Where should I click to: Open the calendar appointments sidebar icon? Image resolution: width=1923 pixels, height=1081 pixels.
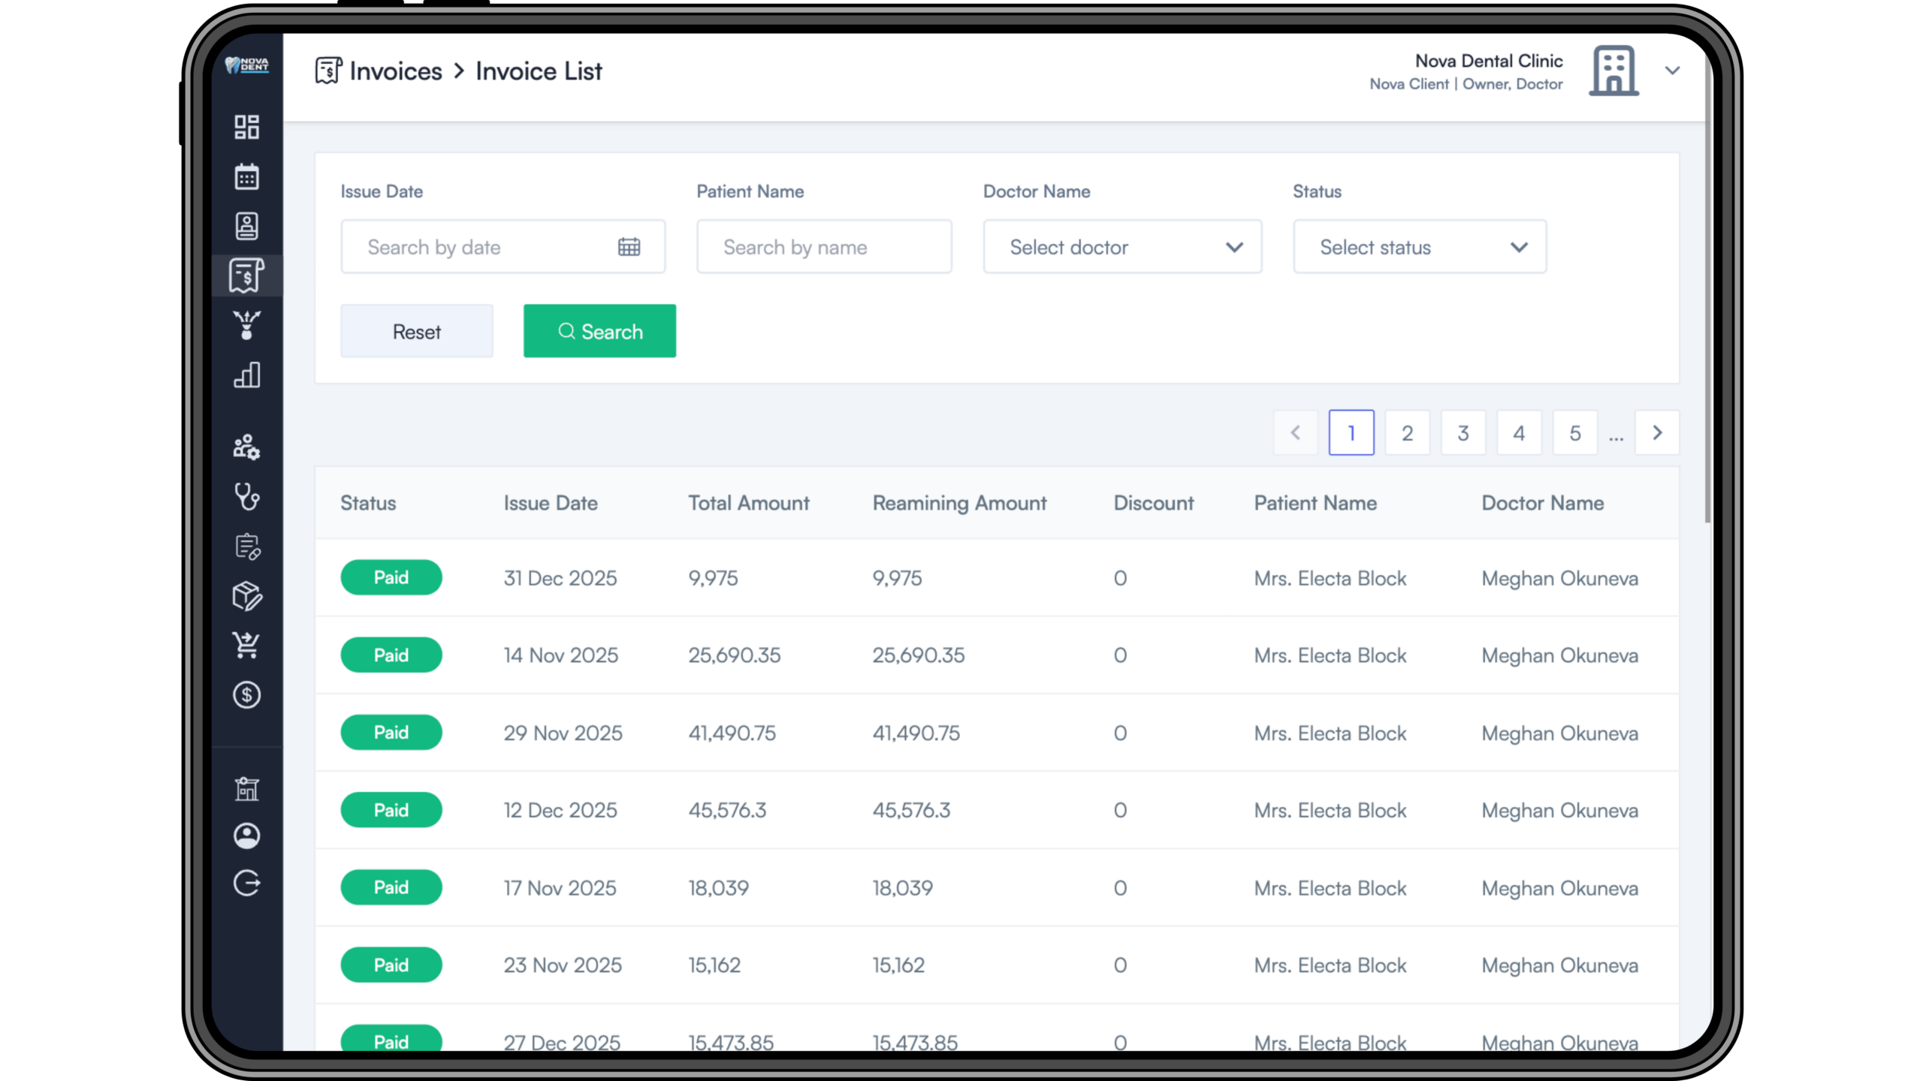[x=246, y=176]
